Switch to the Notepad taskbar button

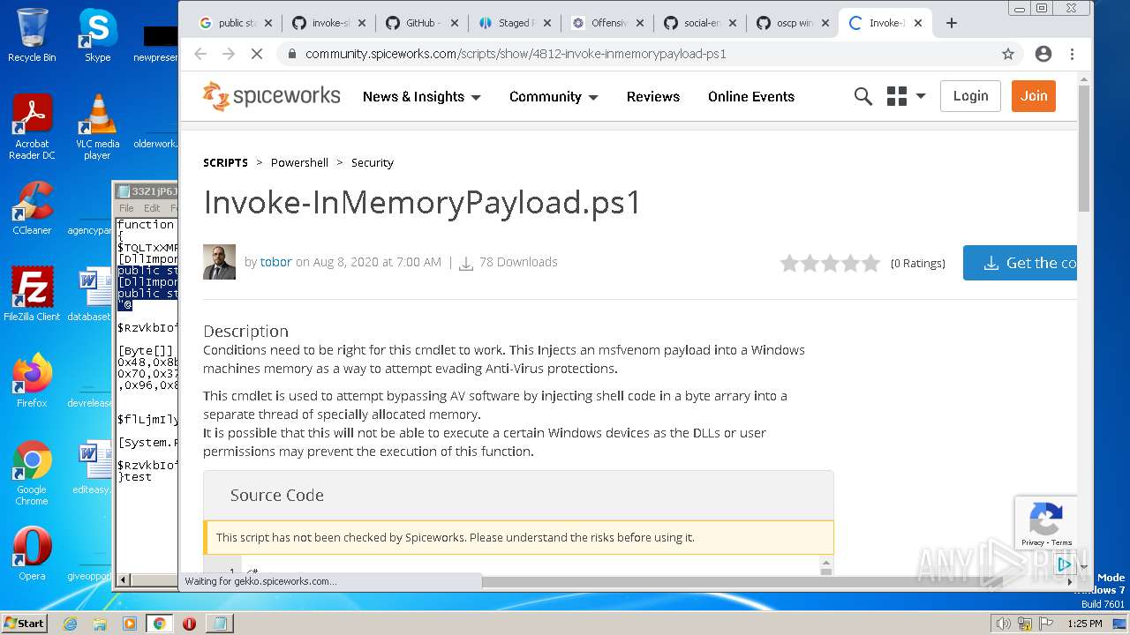pyautogui.click(x=218, y=624)
